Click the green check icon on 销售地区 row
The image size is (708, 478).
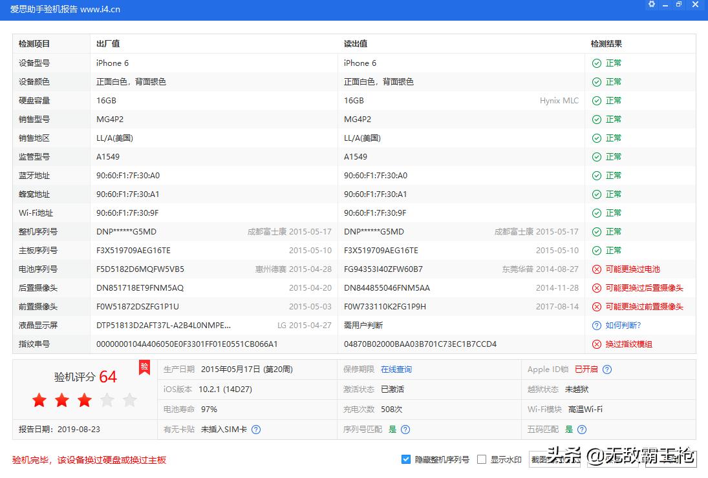pos(595,138)
